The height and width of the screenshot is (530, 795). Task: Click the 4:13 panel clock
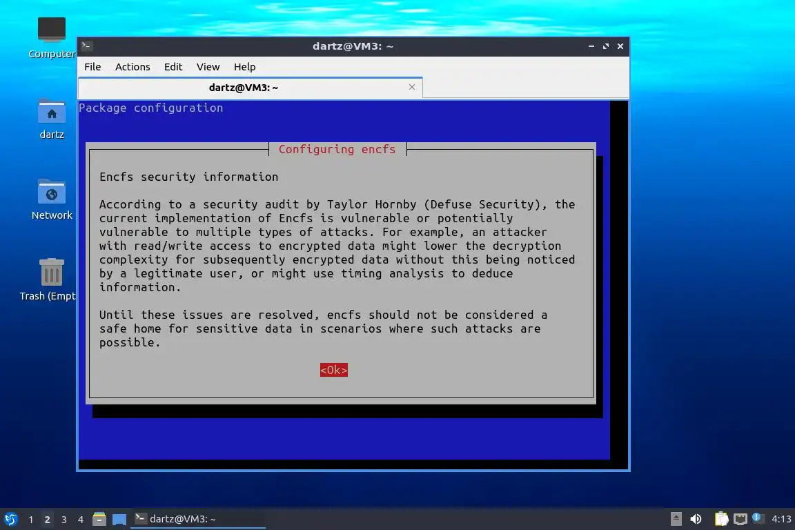click(781, 519)
